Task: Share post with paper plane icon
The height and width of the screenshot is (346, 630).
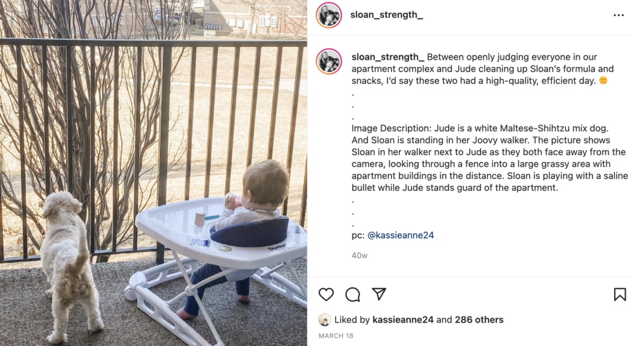Action: point(379,294)
